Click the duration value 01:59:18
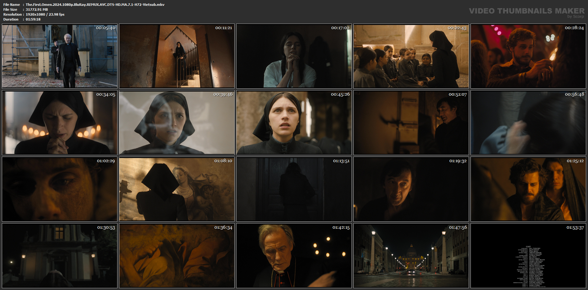 pos(33,19)
